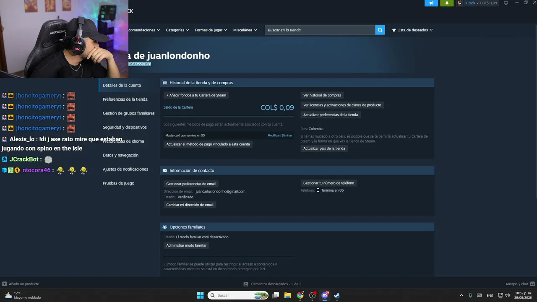The height and width of the screenshot is (302, 537).
Task: Click the 'Añadir un producto' plus icon
Action: coord(4,284)
